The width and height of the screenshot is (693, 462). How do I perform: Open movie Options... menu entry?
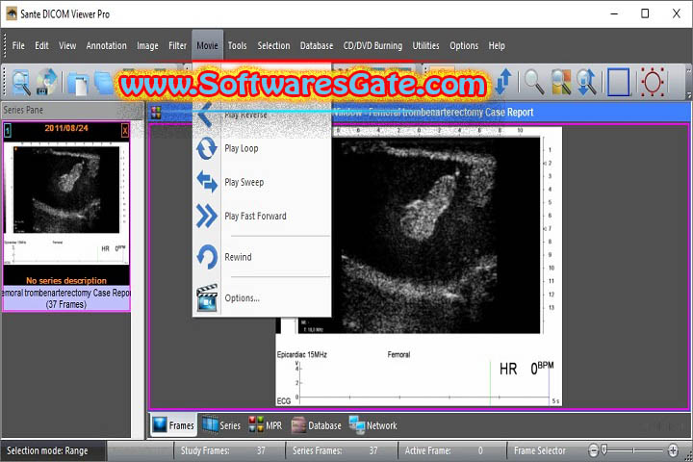click(x=263, y=298)
